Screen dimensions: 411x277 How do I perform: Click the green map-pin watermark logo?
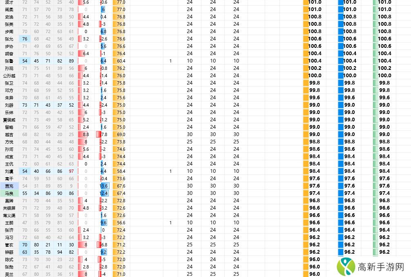346,267
